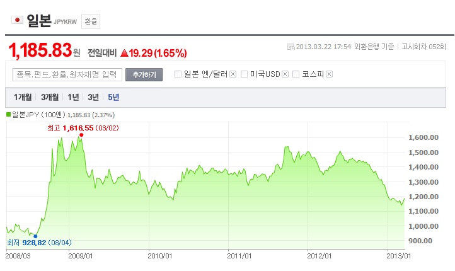Screen dimensions: 455x271
Task: Select the 1년 period tab
Action: coord(73,97)
